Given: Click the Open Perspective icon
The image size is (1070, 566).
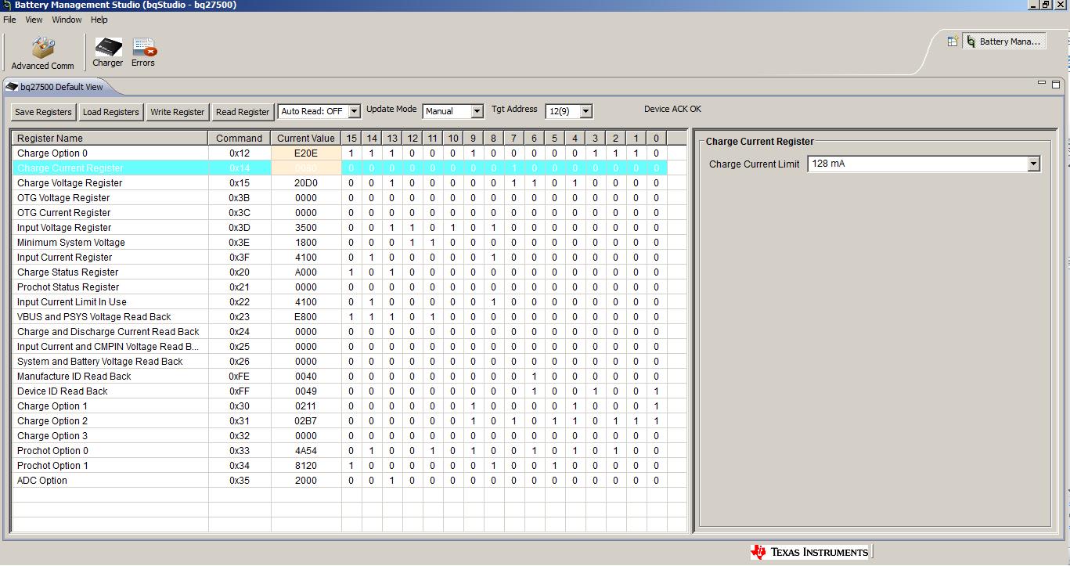Looking at the screenshot, I should coord(953,41).
